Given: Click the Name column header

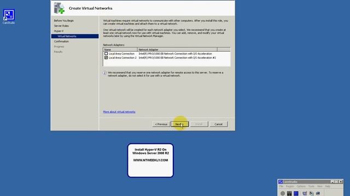Looking at the screenshot, I should click(x=120, y=50).
